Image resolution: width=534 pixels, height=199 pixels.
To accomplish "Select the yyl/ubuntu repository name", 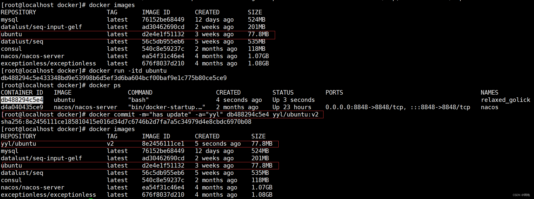I will tap(19, 144).
